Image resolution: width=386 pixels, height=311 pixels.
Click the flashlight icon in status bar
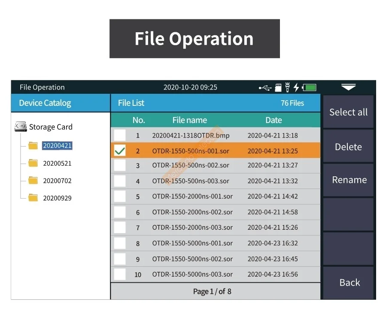tap(287, 87)
